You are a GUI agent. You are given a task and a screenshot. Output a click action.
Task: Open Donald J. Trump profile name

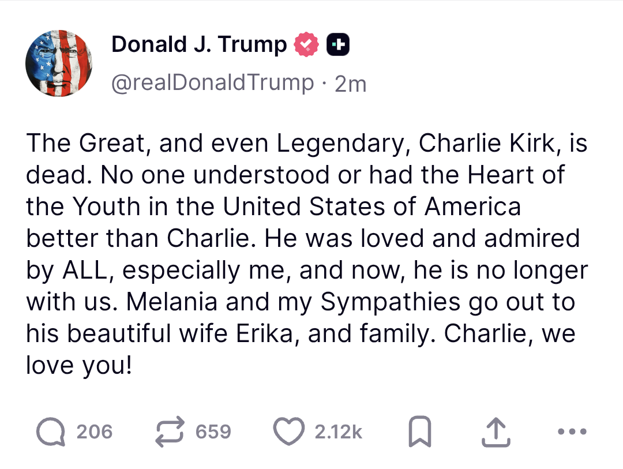199,44
